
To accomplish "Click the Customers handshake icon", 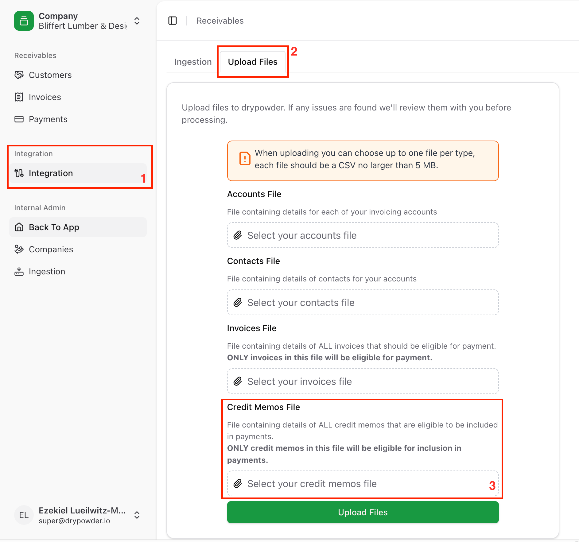I will pyautogui.click(x=19, y=75).
